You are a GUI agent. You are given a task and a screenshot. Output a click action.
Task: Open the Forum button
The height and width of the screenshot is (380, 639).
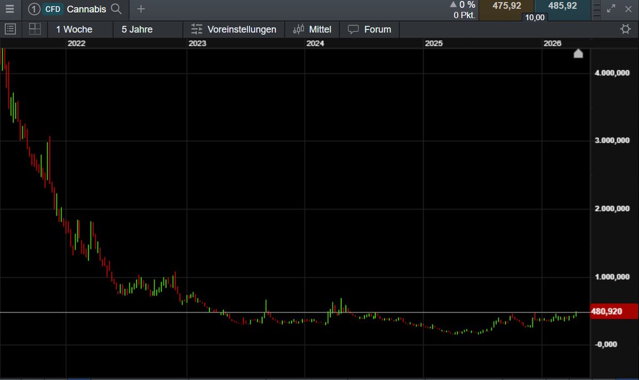pos(370,29)
